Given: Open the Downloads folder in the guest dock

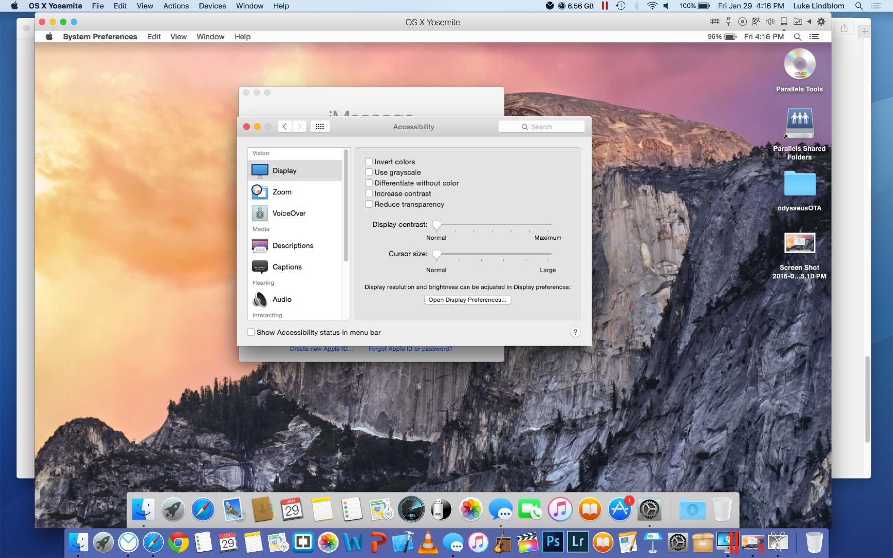Looking at the screenshot, I should click(692, 510).
